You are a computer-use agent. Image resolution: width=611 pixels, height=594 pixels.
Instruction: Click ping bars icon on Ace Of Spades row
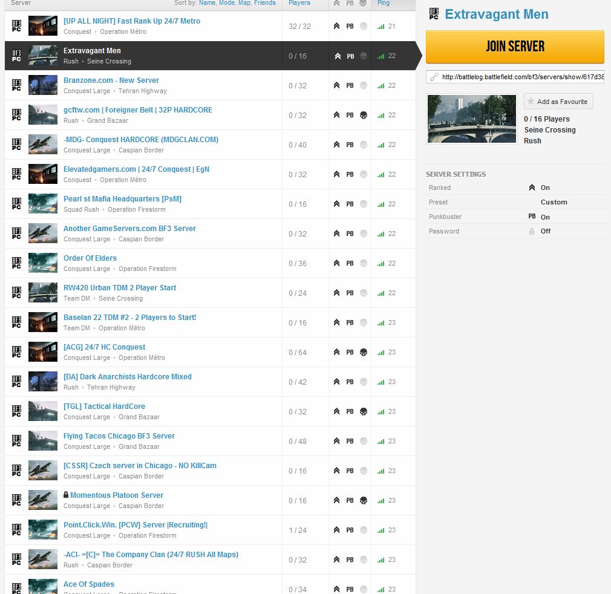click(381, 589)
